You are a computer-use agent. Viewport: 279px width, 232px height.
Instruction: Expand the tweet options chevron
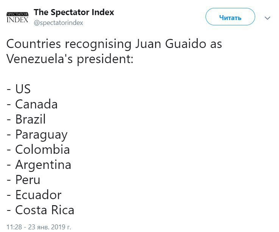[267, 18]
